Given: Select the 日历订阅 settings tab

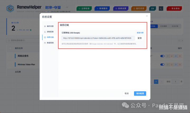Looking at the screenshot, I should (50, 37).
